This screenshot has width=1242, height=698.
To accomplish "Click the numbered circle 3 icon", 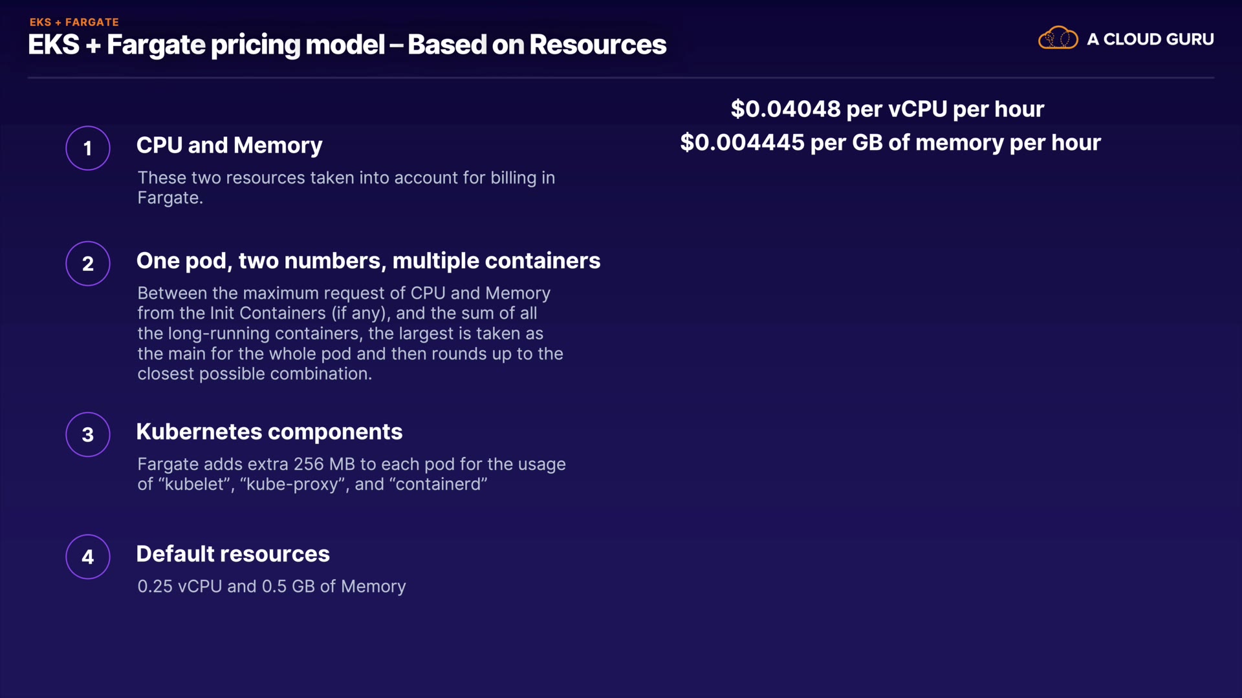I will point(88,434).
